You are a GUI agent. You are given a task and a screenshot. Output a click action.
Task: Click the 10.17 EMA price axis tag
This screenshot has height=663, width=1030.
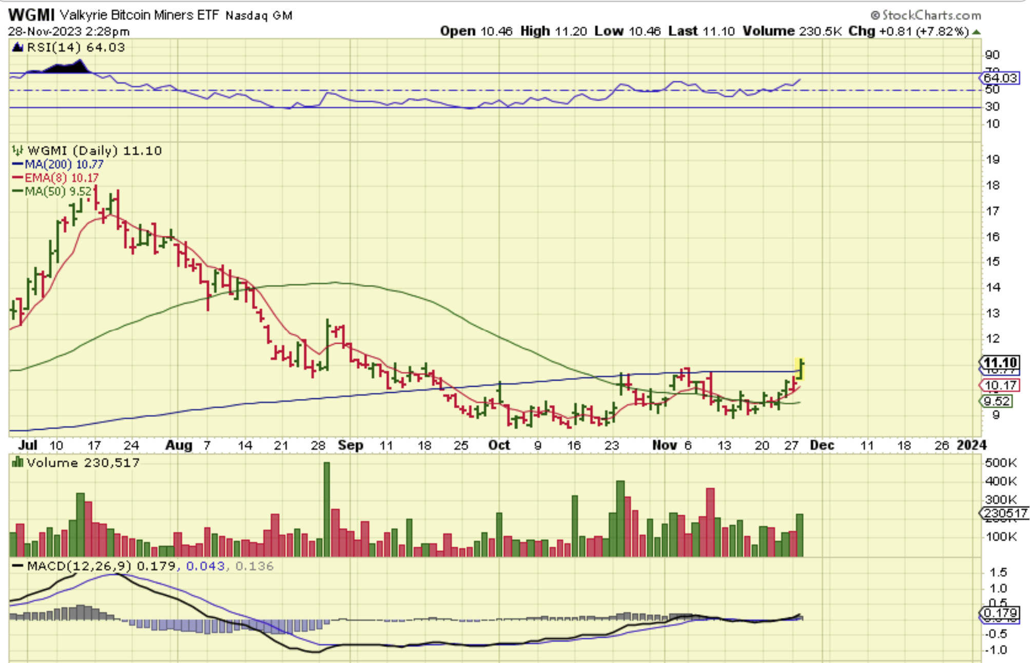tap(1000, 386)
